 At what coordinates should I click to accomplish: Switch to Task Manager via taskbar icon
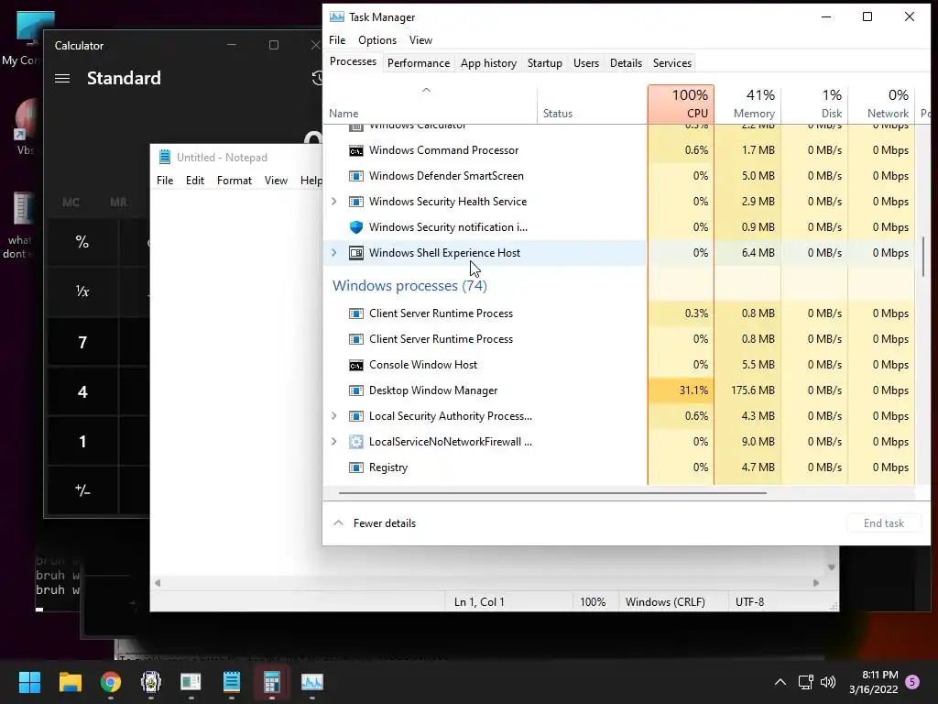point(312,682)
